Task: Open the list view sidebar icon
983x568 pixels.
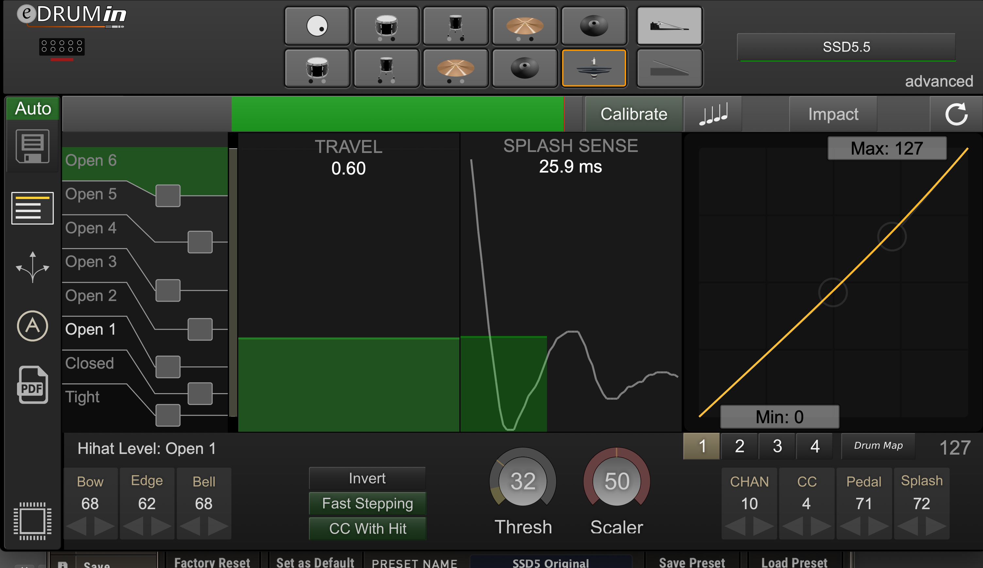Action: point(32,208)
